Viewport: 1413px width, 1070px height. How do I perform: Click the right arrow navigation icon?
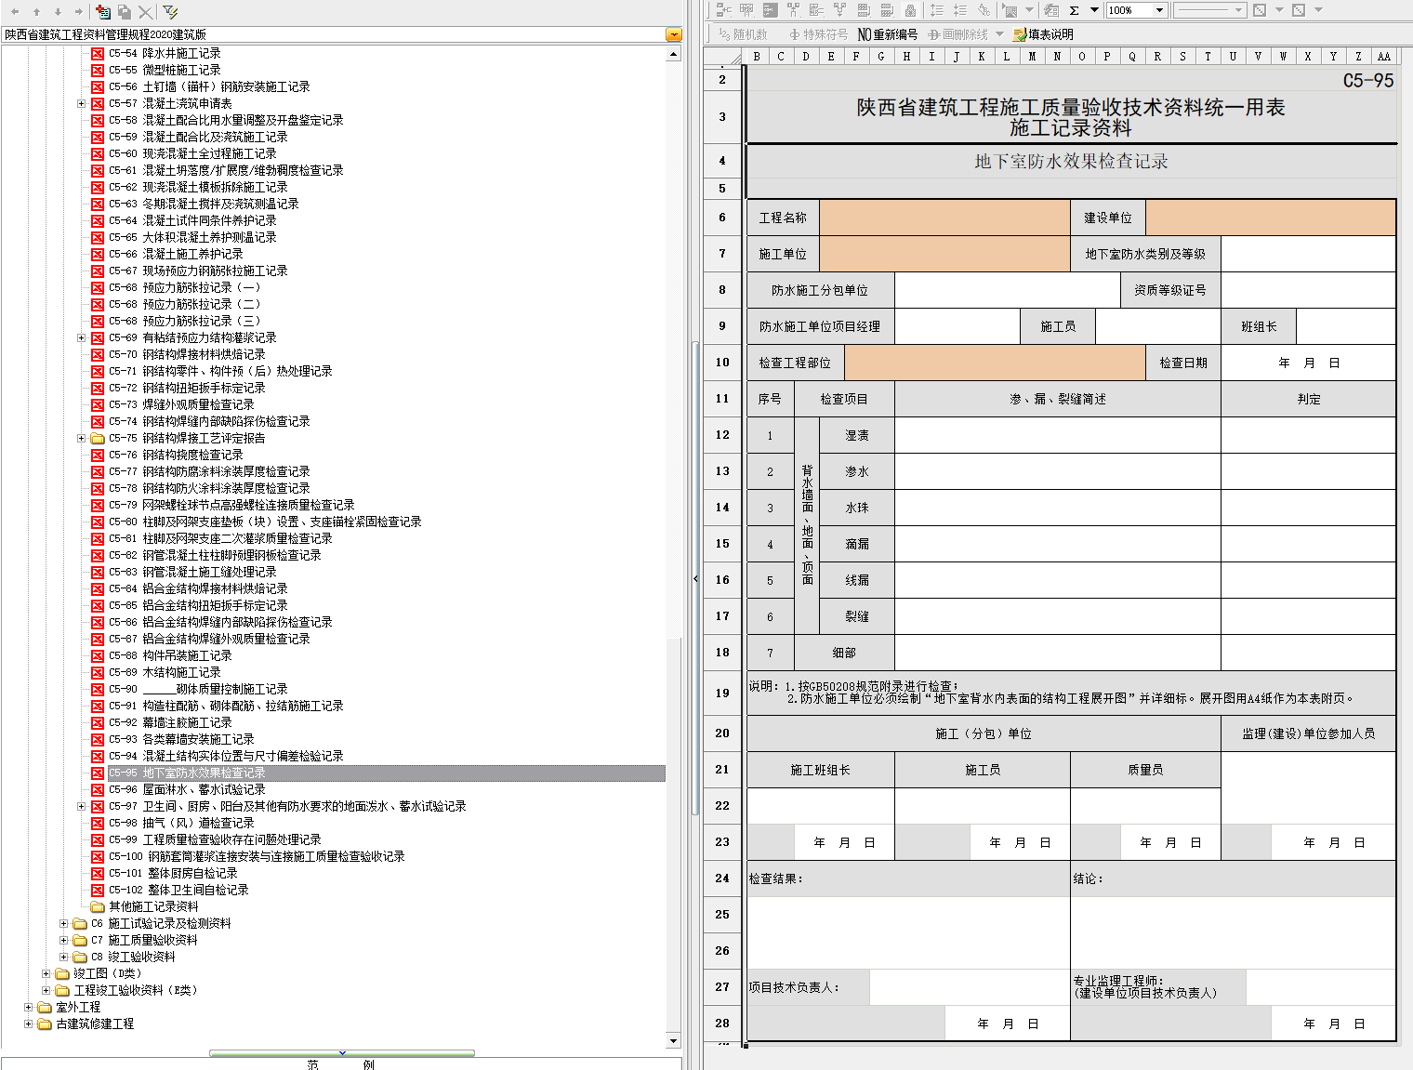[x=79, y=12]
